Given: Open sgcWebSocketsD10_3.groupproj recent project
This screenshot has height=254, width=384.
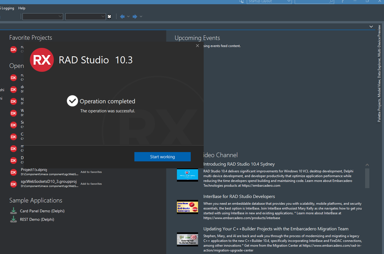Looking at the screenshot, I should click(x=49, y=182).
